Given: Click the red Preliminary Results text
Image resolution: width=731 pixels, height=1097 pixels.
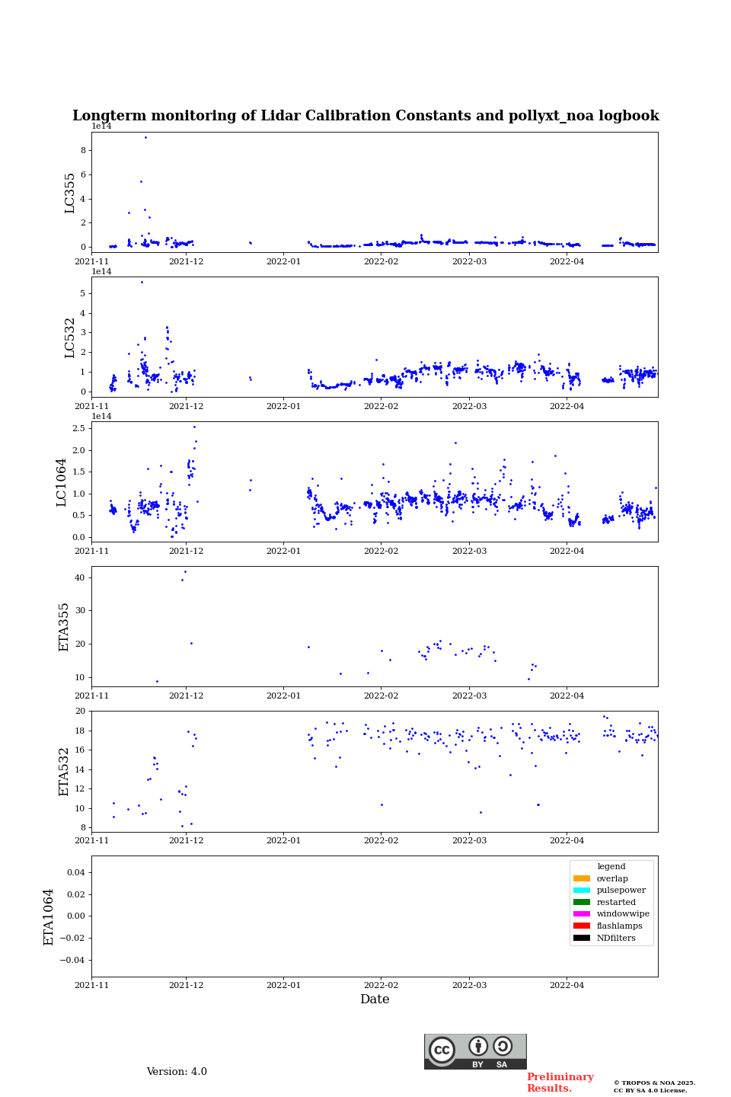Looking at the screenshot, I should 560,1083.
